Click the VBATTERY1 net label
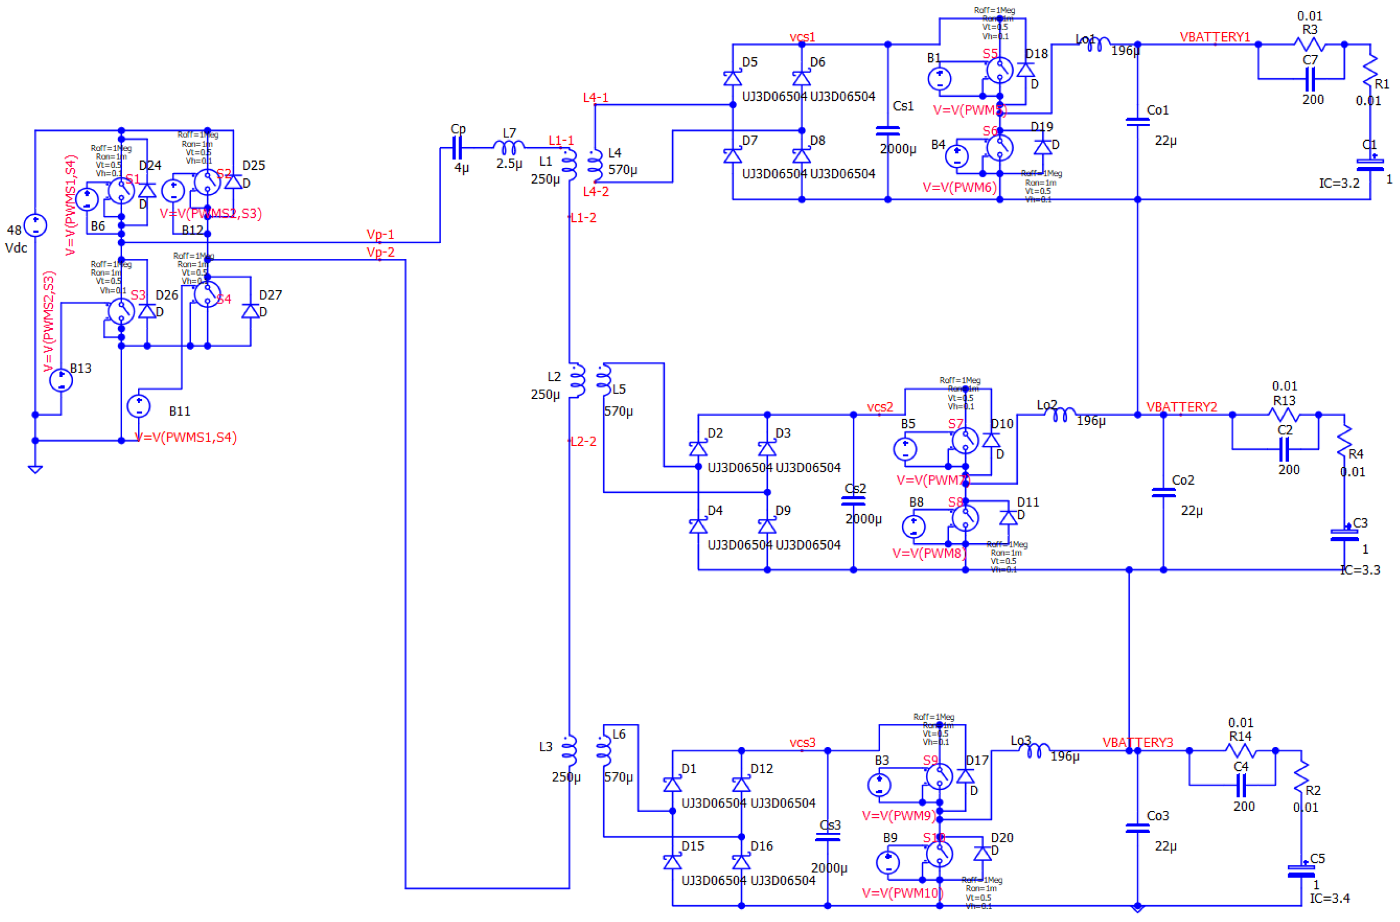 (1215, 37)
